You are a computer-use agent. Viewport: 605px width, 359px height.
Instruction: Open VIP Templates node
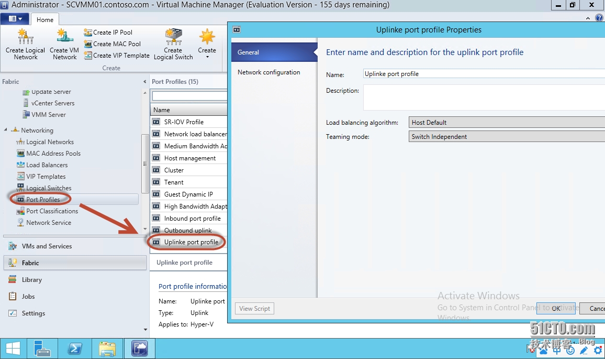[46, 177]
